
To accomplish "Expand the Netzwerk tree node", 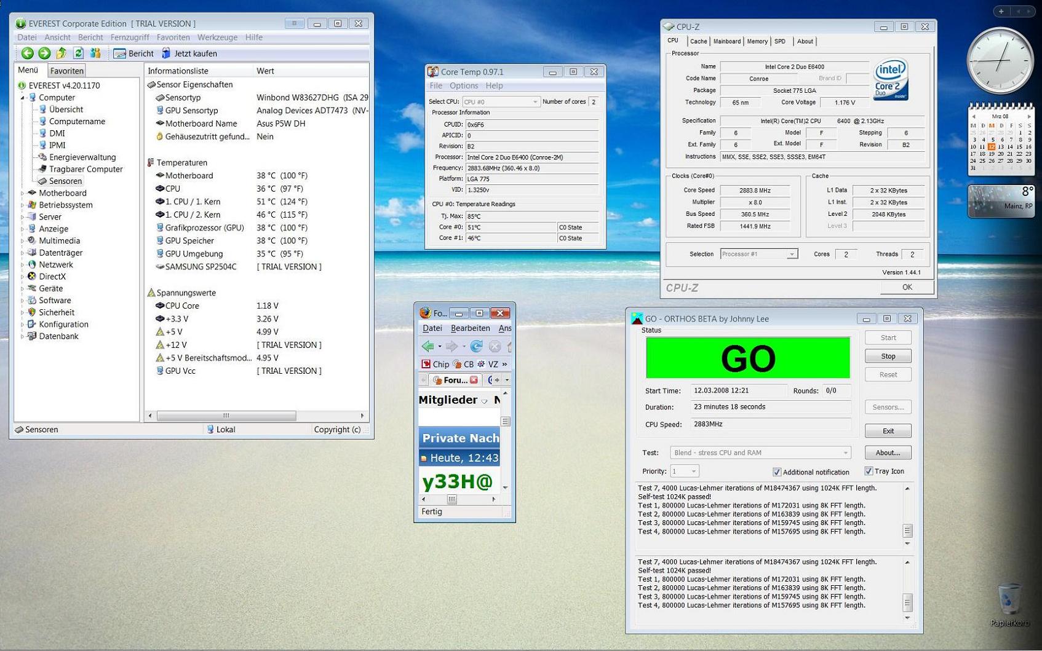I will click(x=22, y=265).
